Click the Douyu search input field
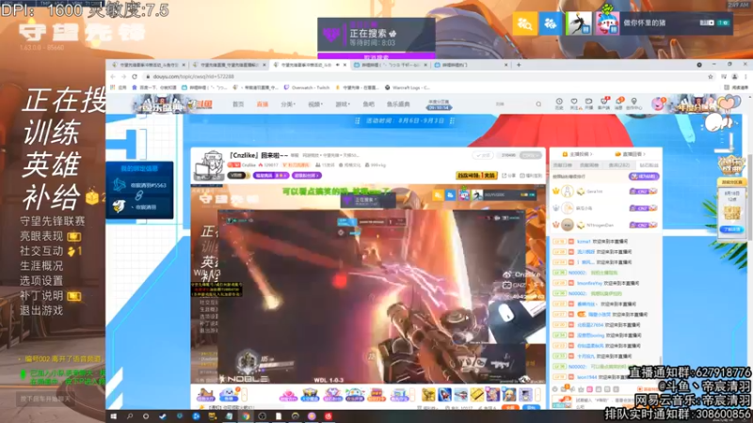The image size is (753, 423). pyautogui.click(x=514, y=104)
